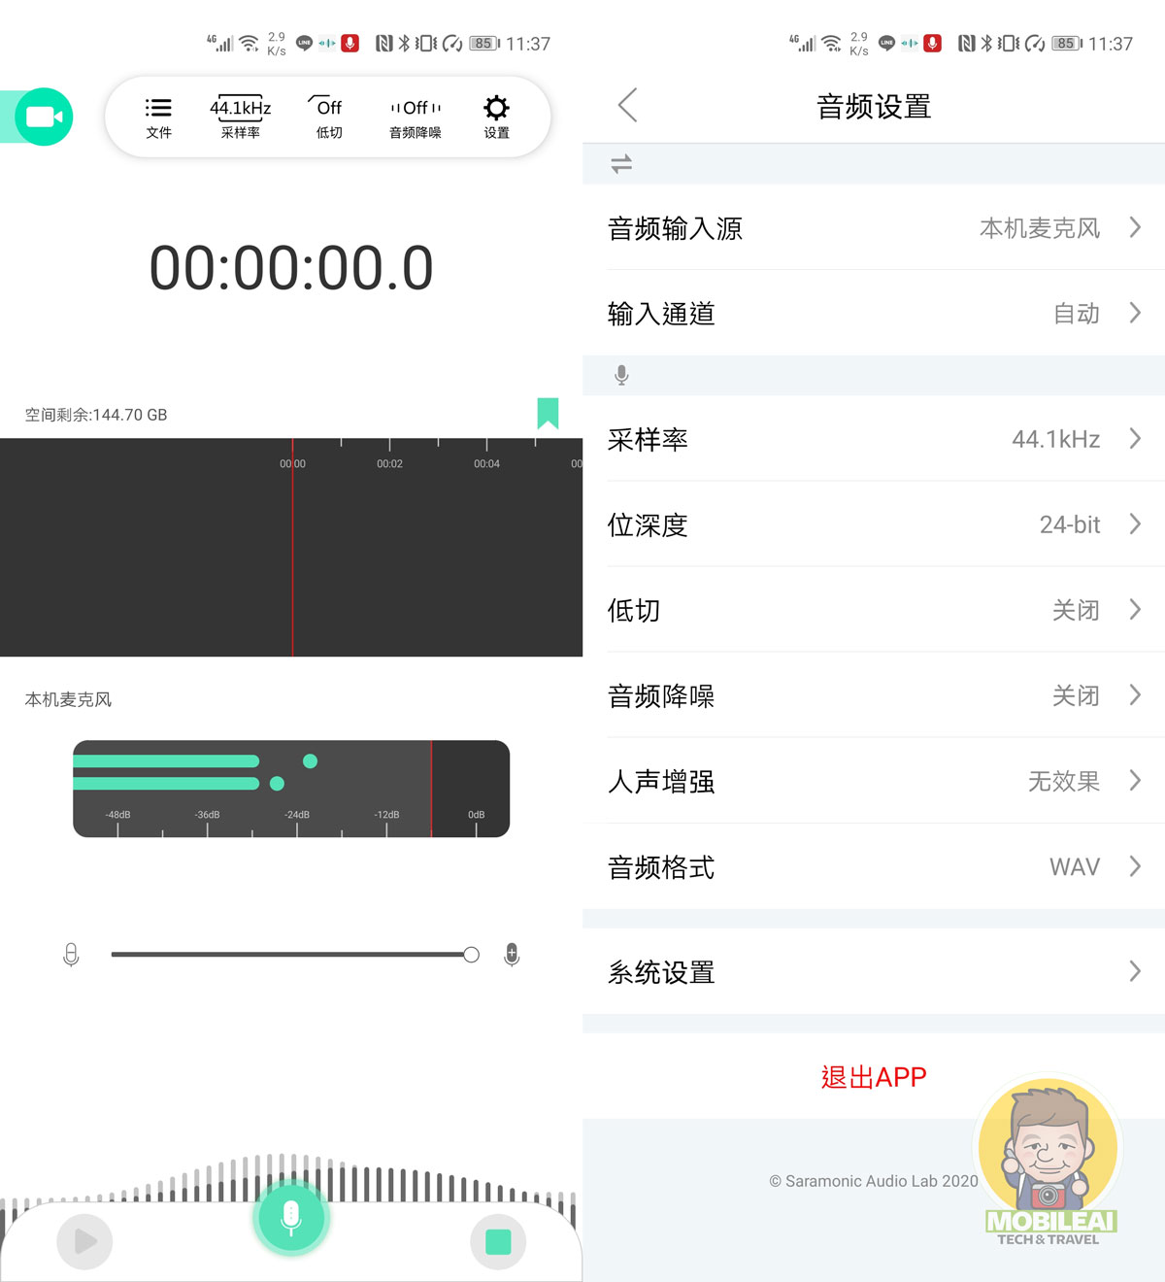Click the play button
Screen dimensions: 1165x1282
click(85, 1241)
